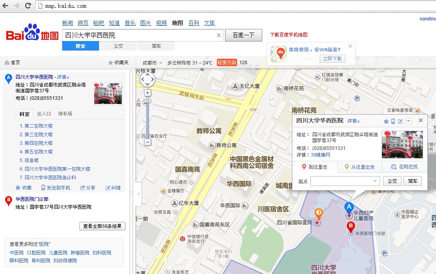The width and height of the screenshot is (436, 274).
Task: Collapse the left results panel arrow
Action: (x=138, y=194)
